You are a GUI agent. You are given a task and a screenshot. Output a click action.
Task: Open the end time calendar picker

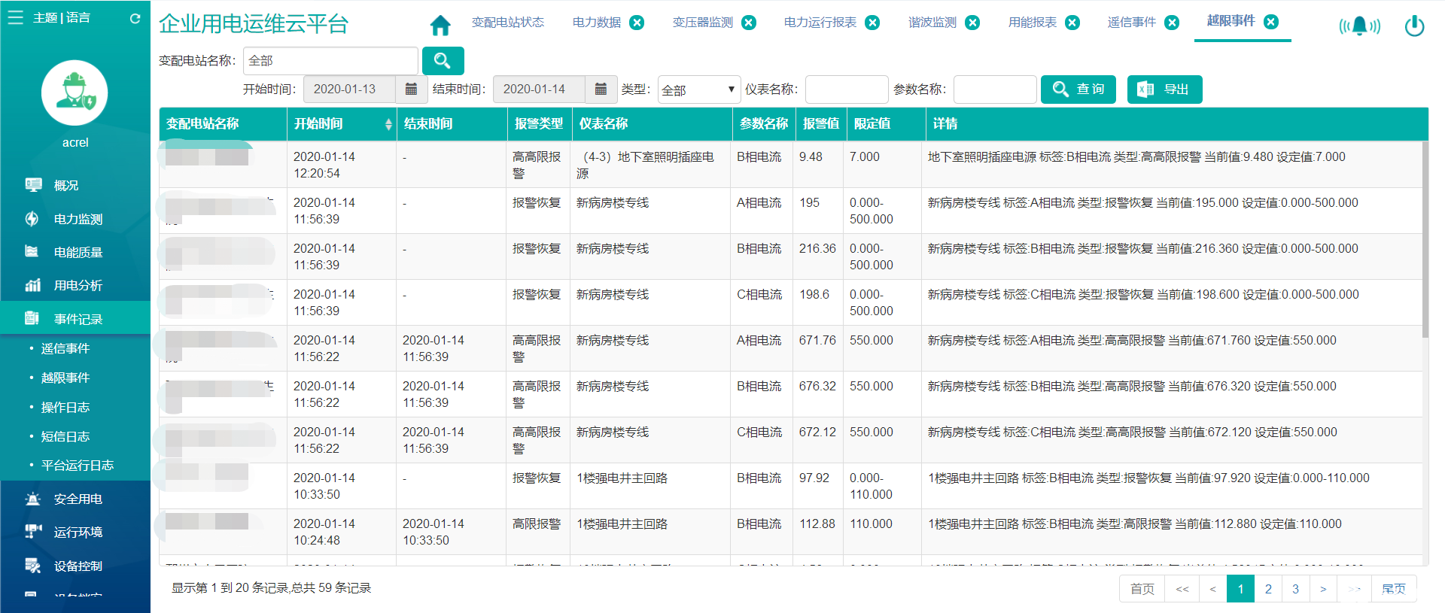(x=601, y=90)
